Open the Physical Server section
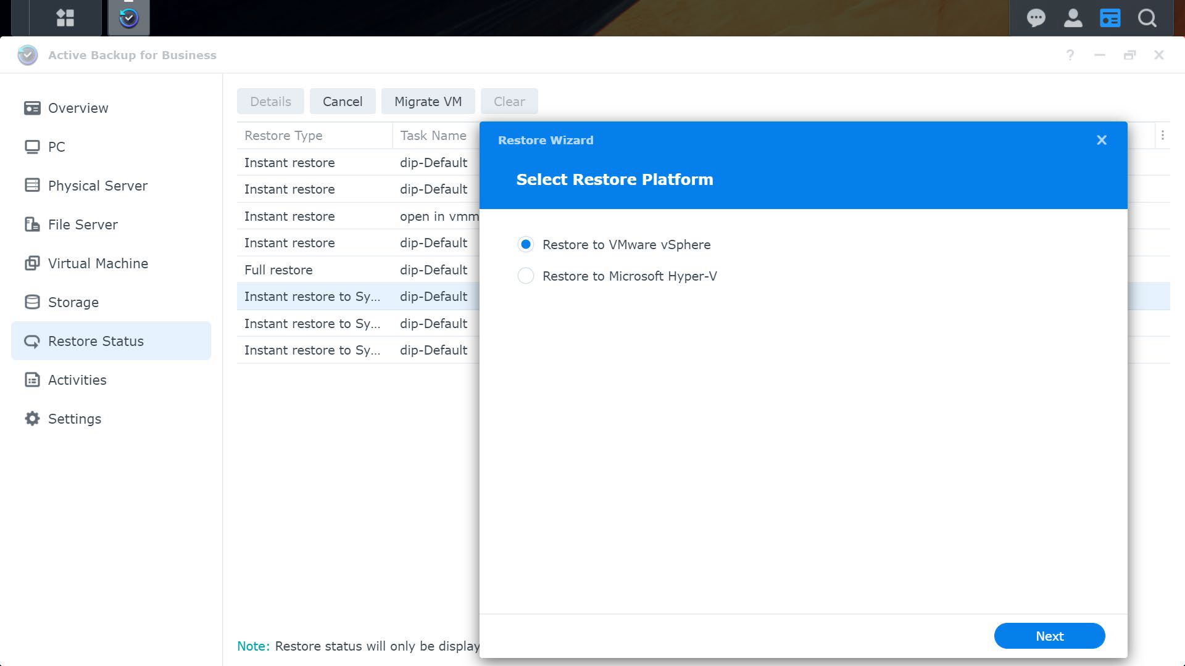Viewport: 1185px width, 666px height. pyautogui.click(x=111, y=186)
